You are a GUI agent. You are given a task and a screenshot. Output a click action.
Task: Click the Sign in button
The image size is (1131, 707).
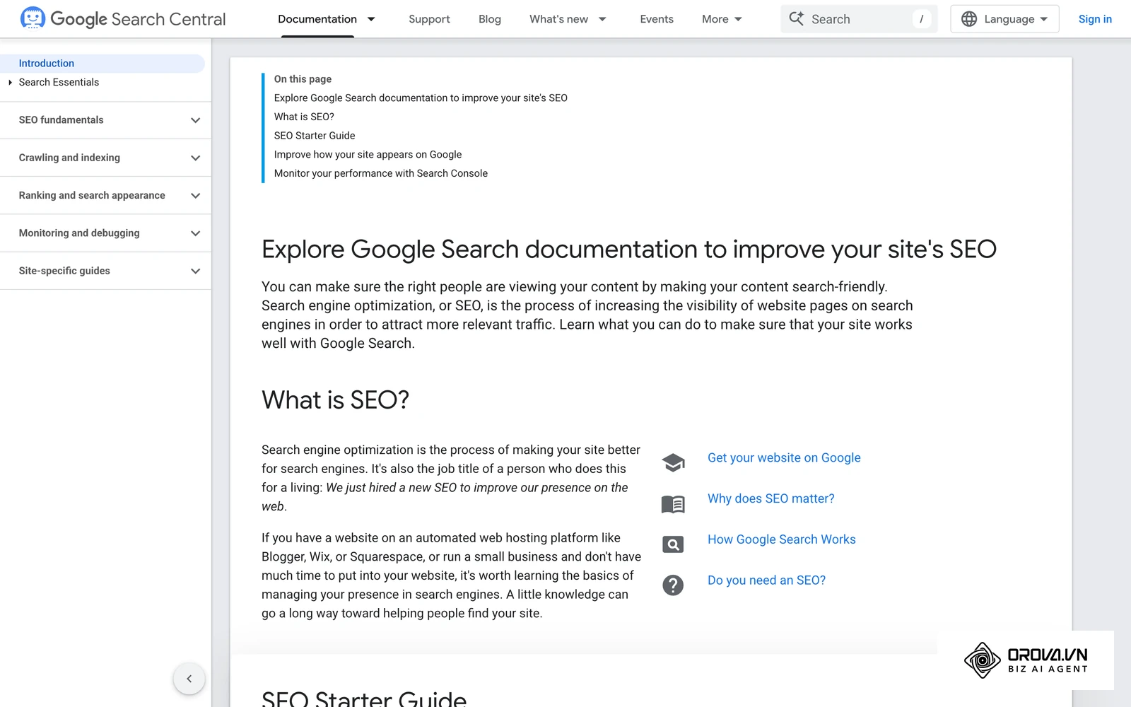(x=1095, y=19)
